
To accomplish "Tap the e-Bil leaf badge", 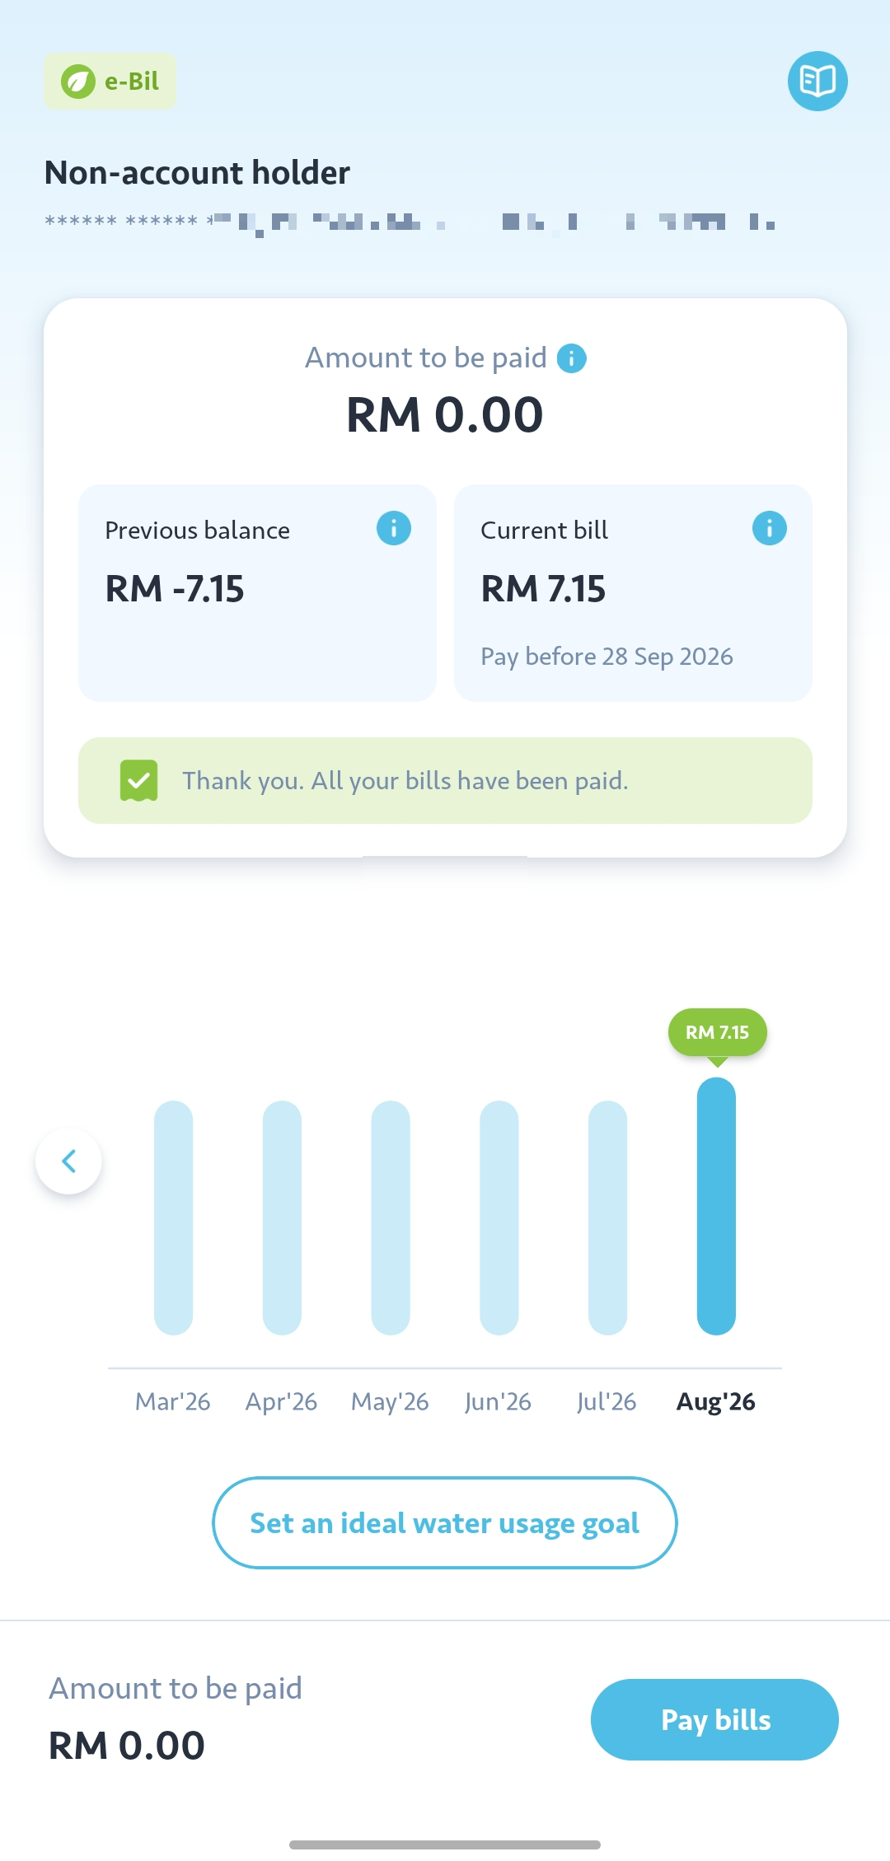I will 110,81.
